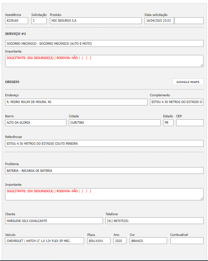This screenshot has height=261, width=208.
Task: Focus the Cliente name field
Action: point(54,221)
